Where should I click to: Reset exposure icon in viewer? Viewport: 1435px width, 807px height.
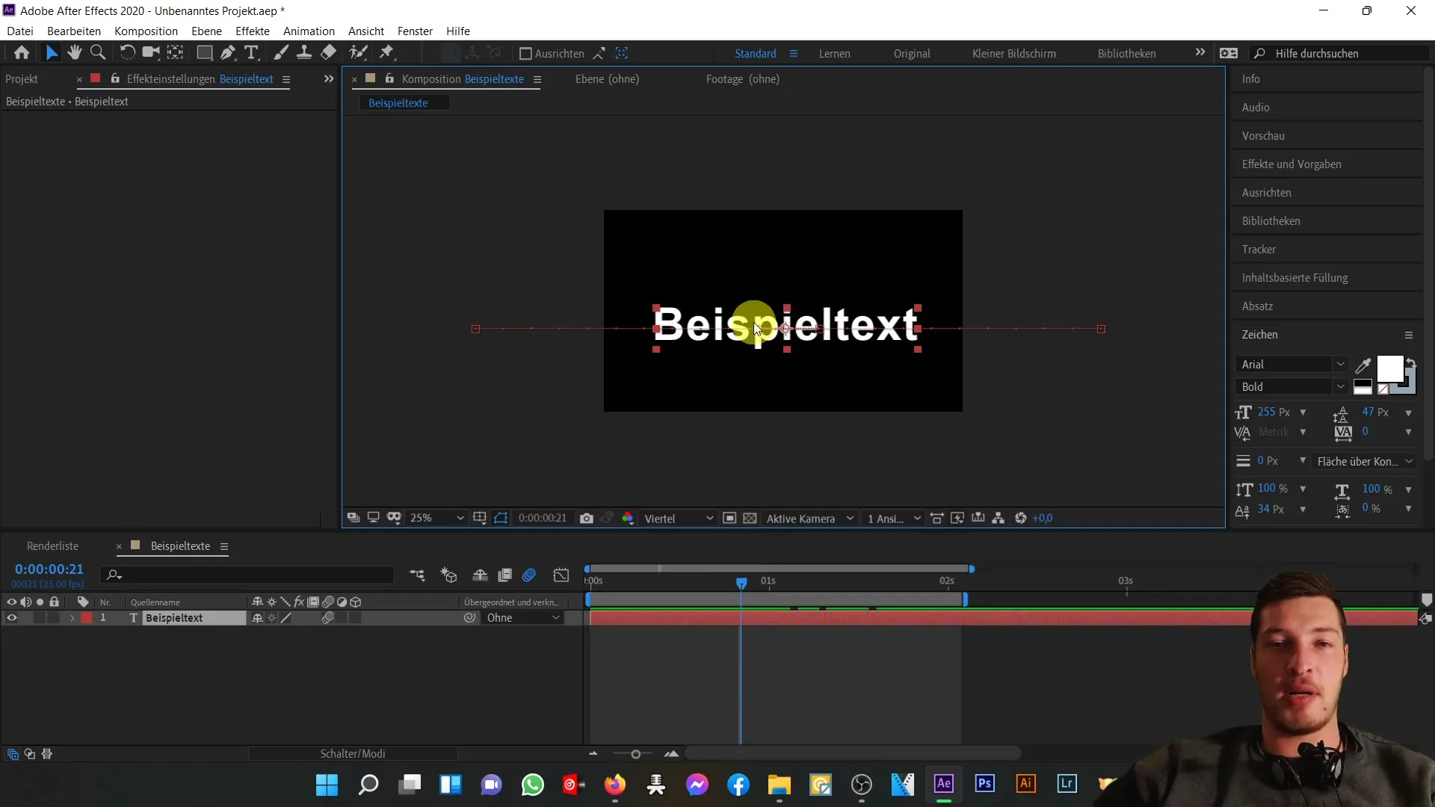coord(1021,519)
